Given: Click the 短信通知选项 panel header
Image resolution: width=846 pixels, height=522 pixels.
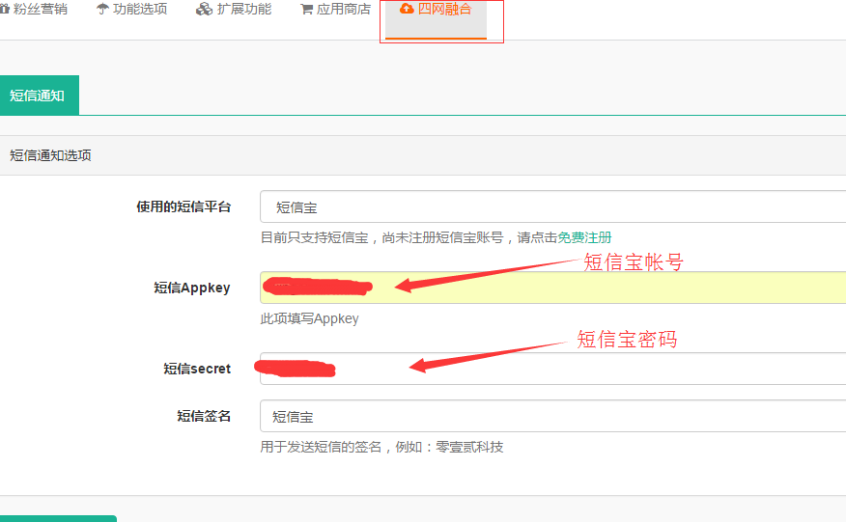Looking at the screenshot, I should point(50,155).
